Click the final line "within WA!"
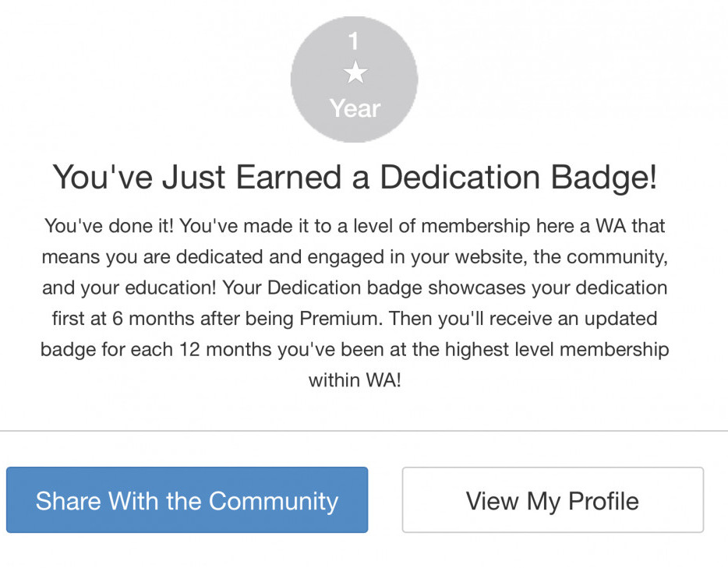This screenshot has width=728, height=568. pos(355,381)
